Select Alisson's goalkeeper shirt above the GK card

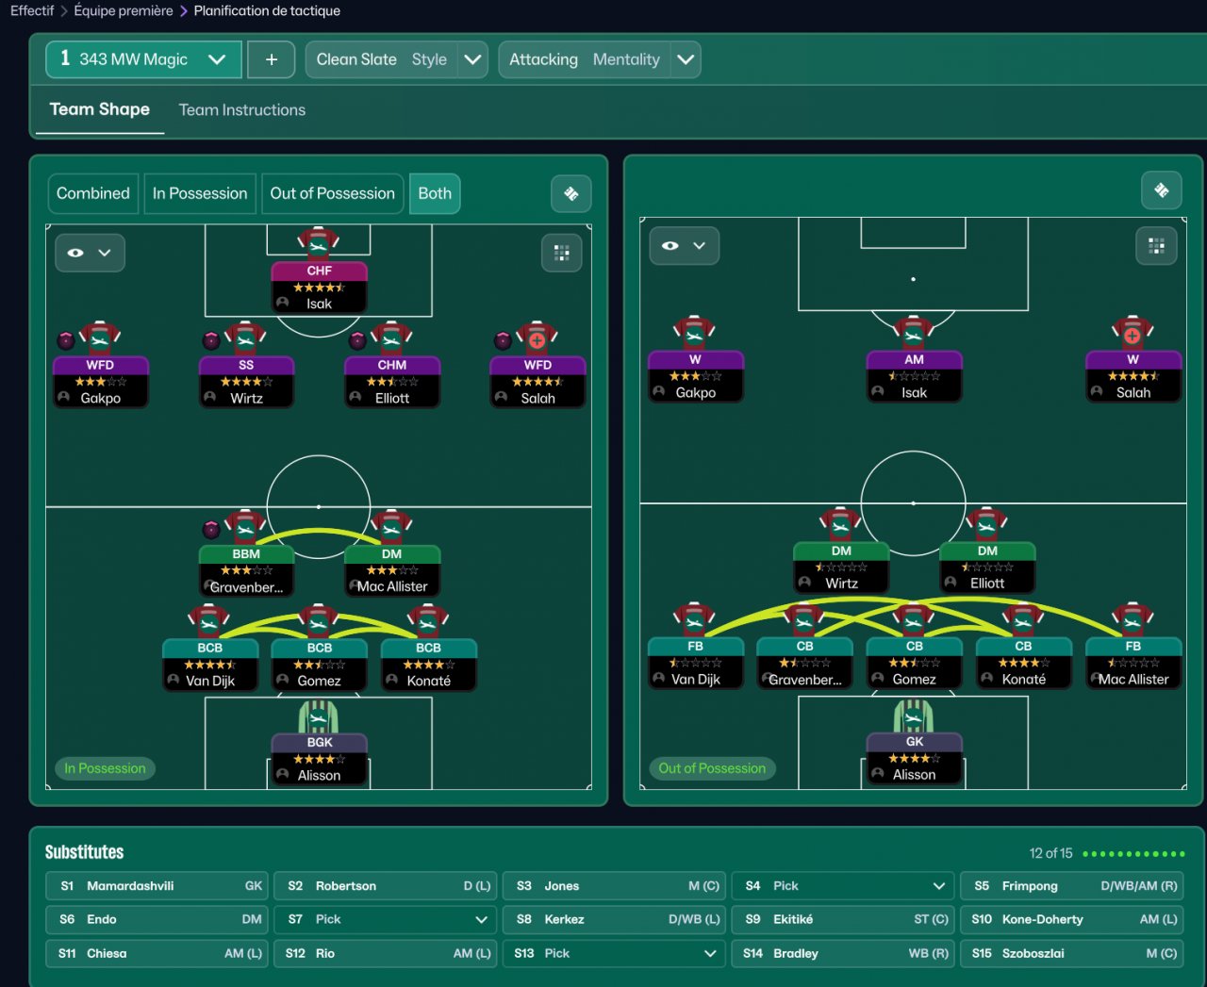click(914, 716)
